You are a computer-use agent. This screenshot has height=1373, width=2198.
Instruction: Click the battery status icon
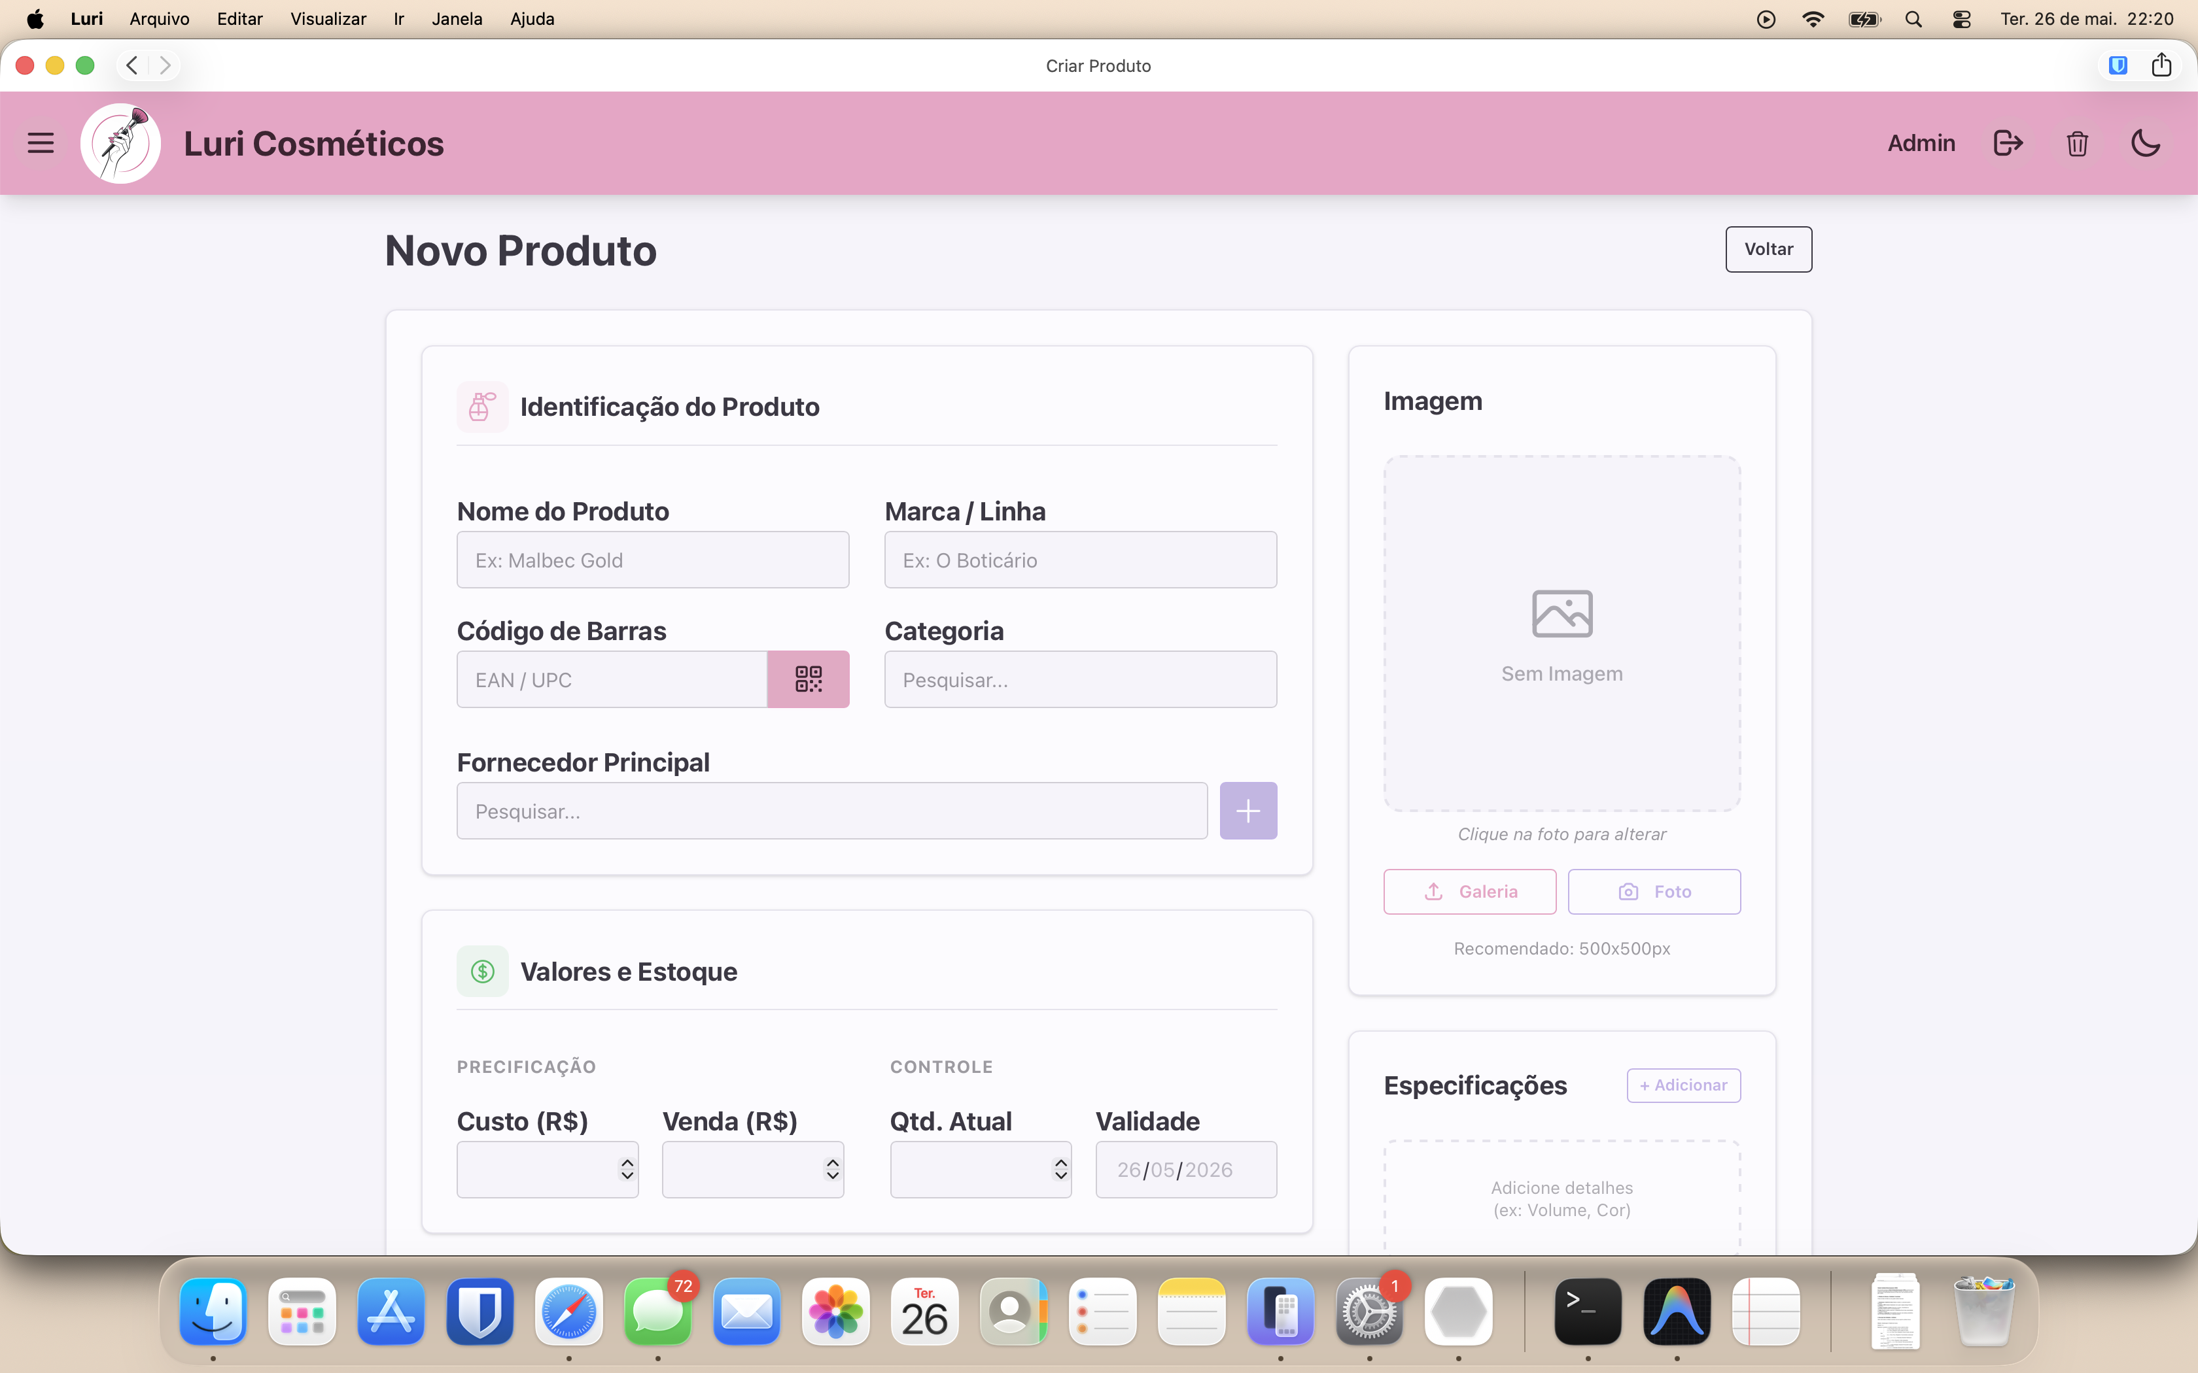(x=1864, y=19)
